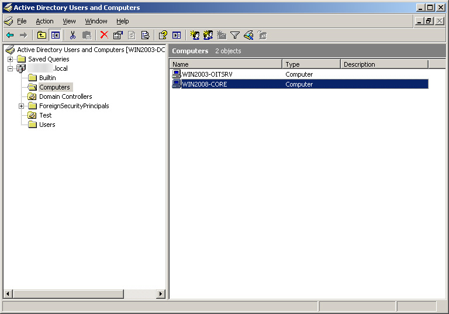Click the WIN2008-CORE computer icon
Screen dimensions: 449x314
coord(177,84)
